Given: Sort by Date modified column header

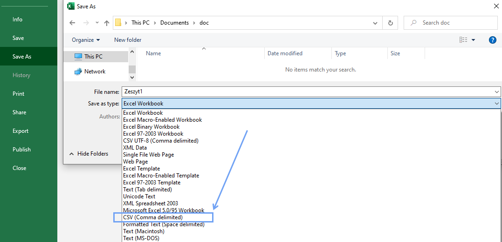Looking at the screenshot, I should click(x=285, y=53).
